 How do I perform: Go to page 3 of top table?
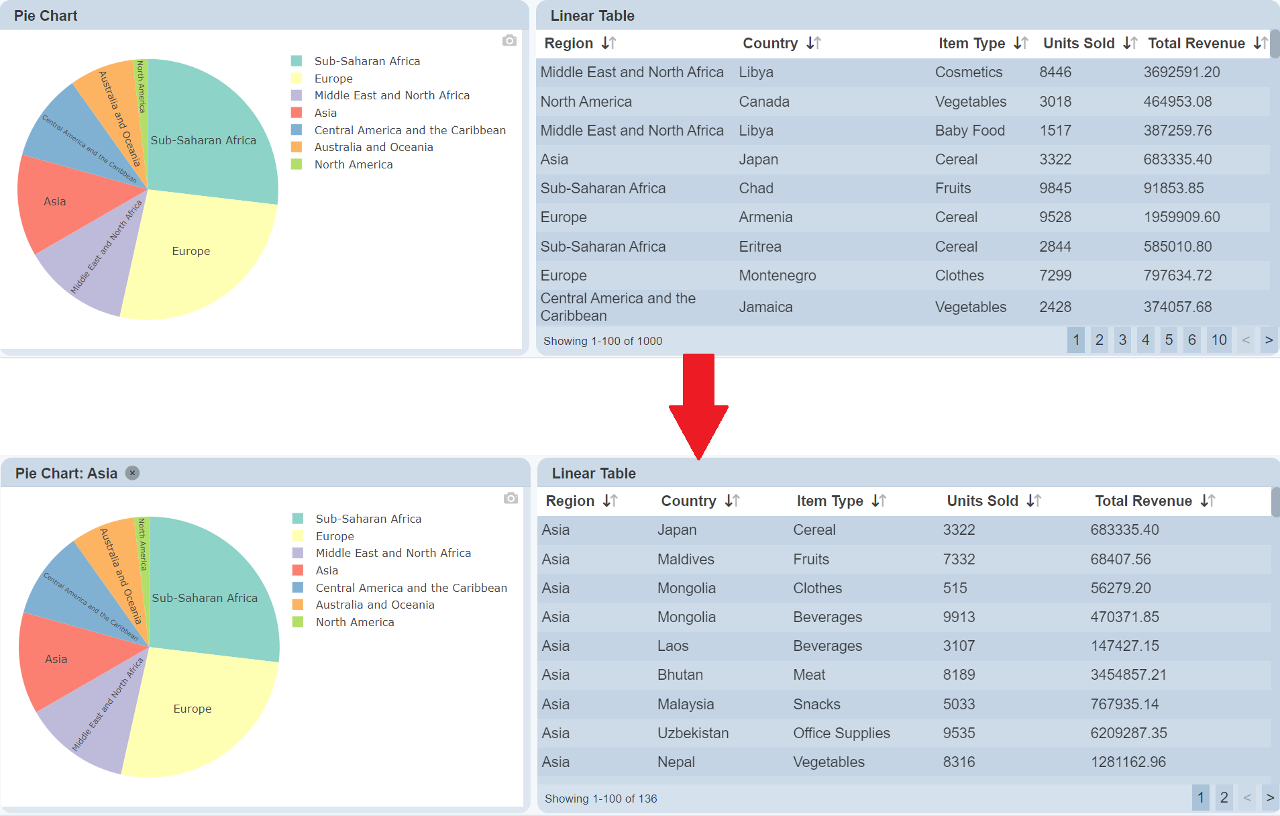click(1122, 340)
